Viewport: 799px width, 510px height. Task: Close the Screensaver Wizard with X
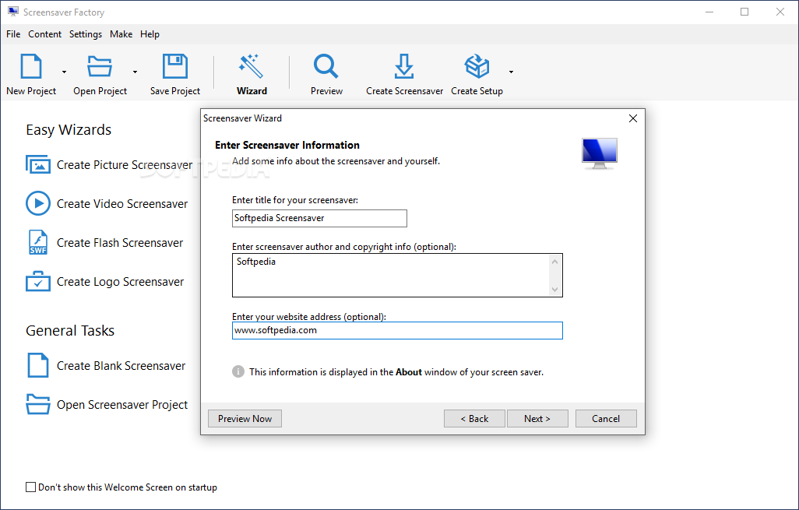(x=633, y=118)
